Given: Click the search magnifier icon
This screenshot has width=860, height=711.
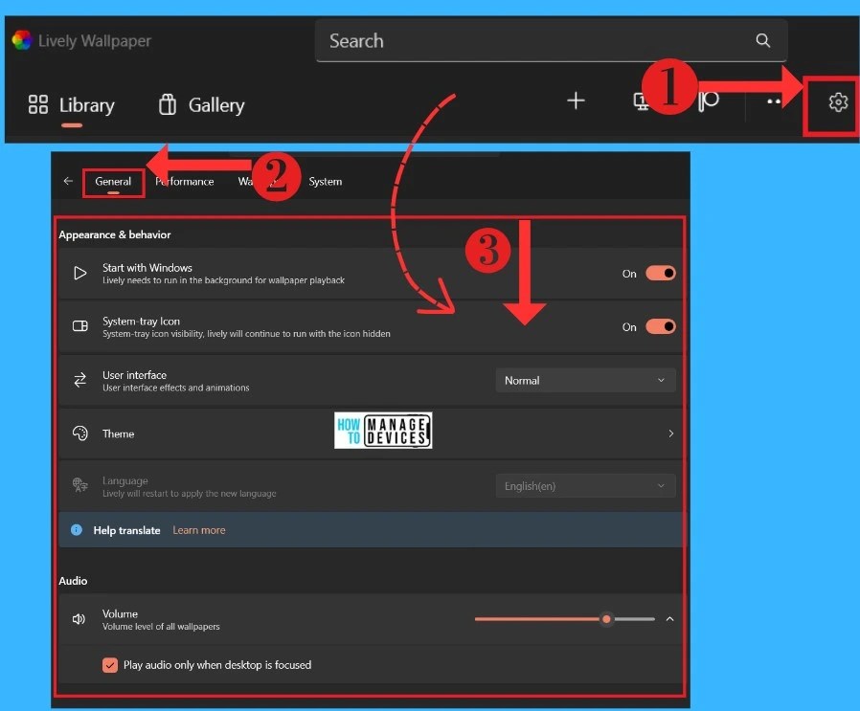Looking at the screenshot, I should tap(763, 40).
